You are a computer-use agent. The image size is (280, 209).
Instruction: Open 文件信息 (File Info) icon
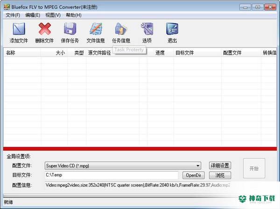96,29
